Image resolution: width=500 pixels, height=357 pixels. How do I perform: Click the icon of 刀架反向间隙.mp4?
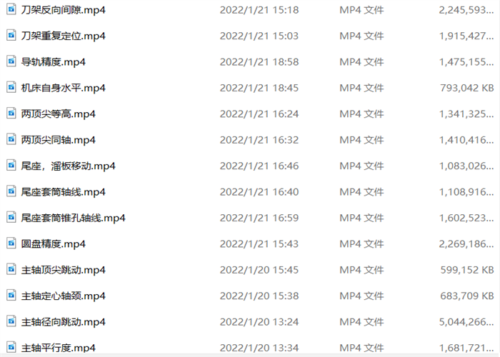pyautogui.click(x=11, y=9)
